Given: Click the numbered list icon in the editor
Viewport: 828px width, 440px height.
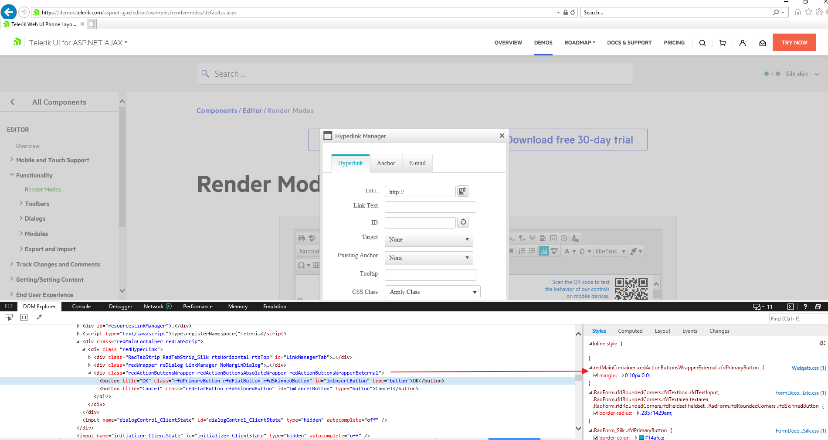Looking at the screenshot, I should pyautogui.click(x=522, y=251).
